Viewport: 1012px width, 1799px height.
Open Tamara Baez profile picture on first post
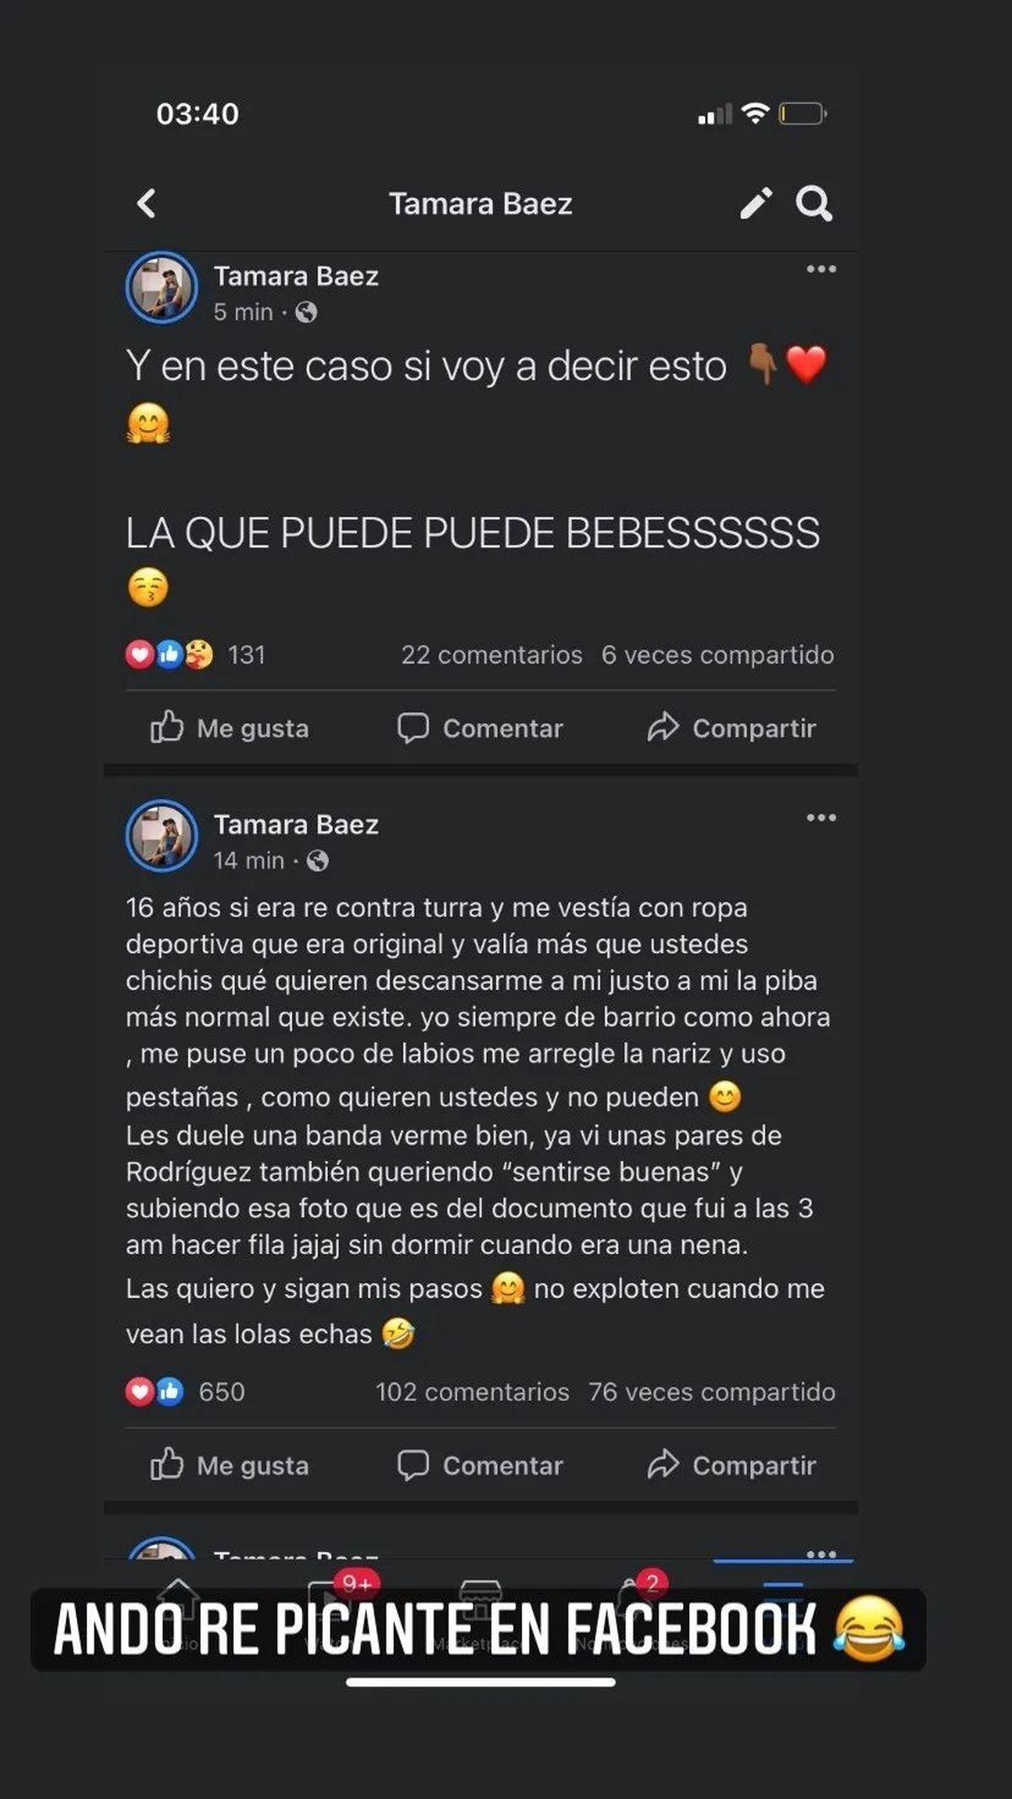162,288
